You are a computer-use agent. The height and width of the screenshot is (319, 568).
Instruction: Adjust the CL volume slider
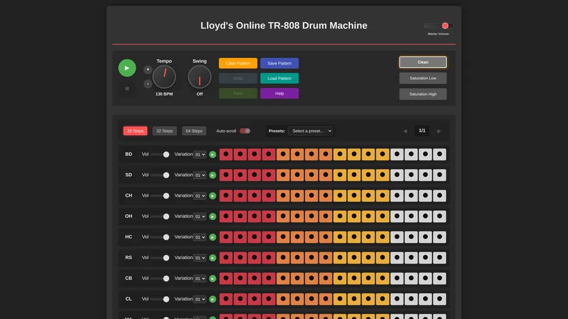pyautogui.click(x=160, y=299)
